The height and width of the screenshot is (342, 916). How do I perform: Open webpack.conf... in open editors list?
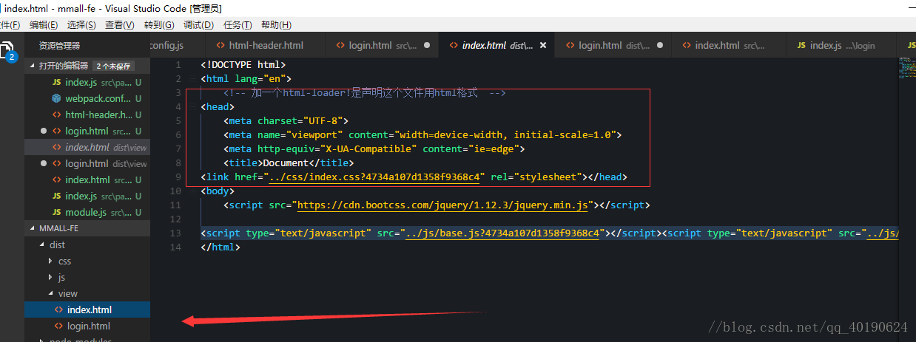pyautogui.click(x=87, y=98)
